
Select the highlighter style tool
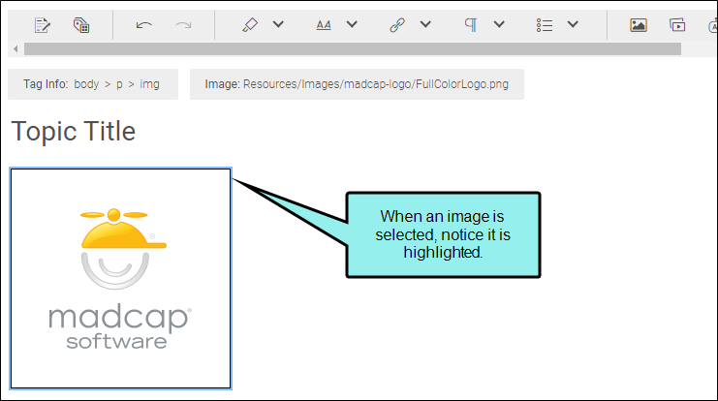tap(250, 25)
